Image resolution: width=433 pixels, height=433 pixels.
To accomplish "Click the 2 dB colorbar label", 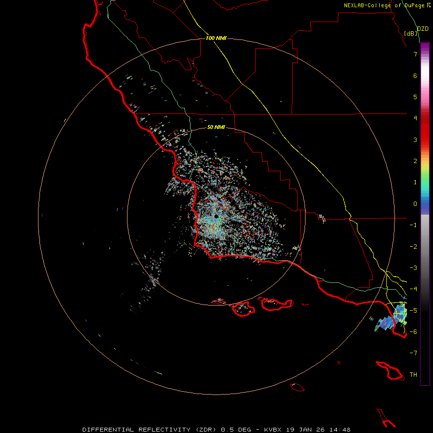I will 415,161.
